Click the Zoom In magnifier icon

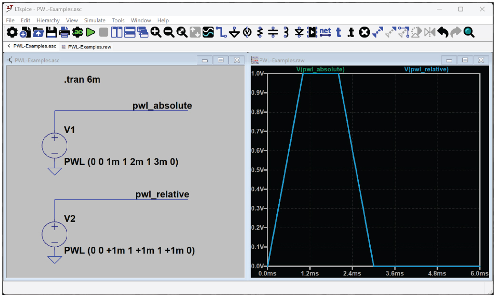click(156, 32)
